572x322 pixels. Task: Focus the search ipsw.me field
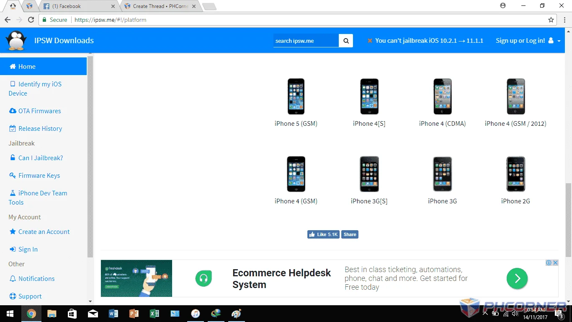[306, 41]
